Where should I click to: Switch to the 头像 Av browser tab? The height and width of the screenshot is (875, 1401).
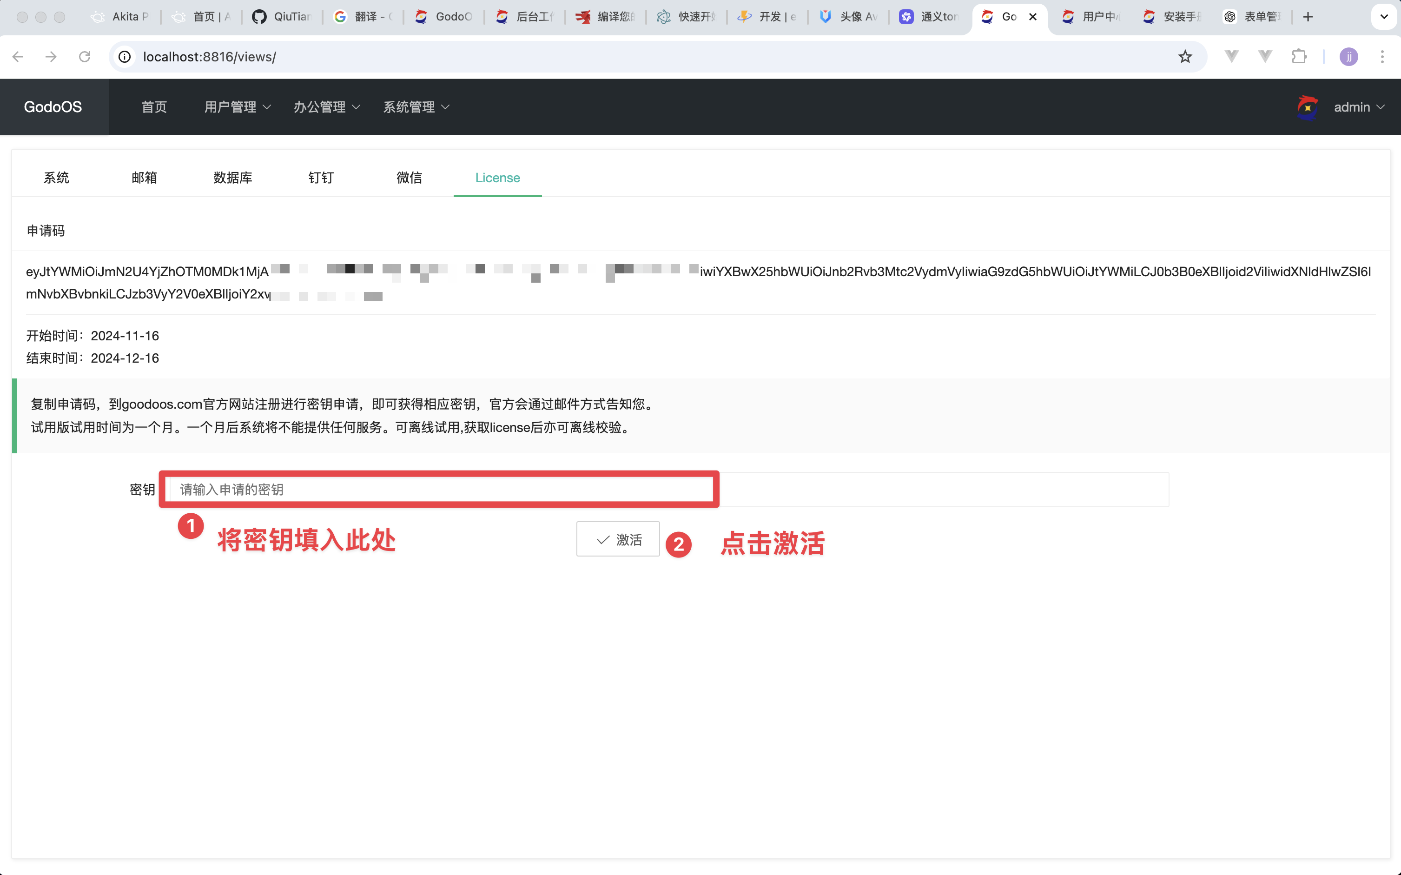coord(849,17)
